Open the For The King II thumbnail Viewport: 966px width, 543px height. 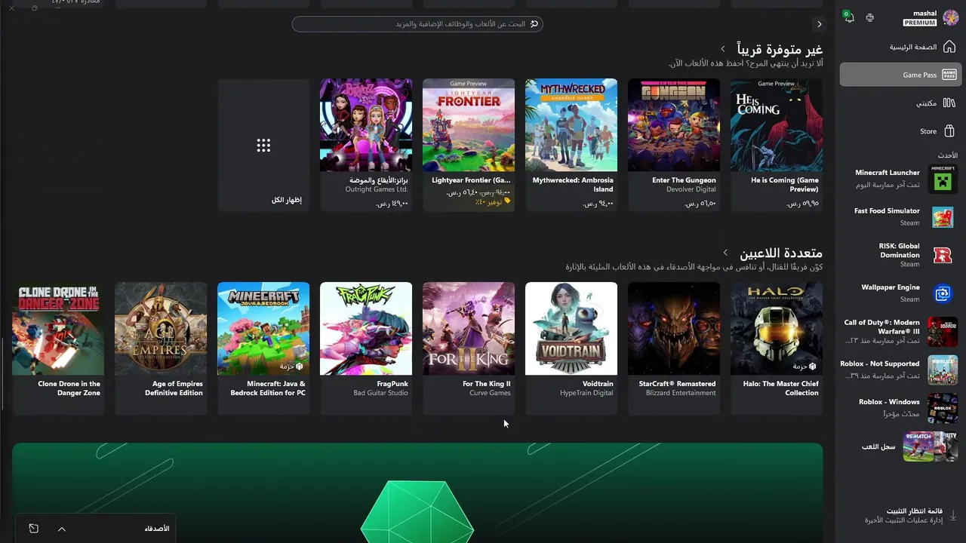point(469,329)
